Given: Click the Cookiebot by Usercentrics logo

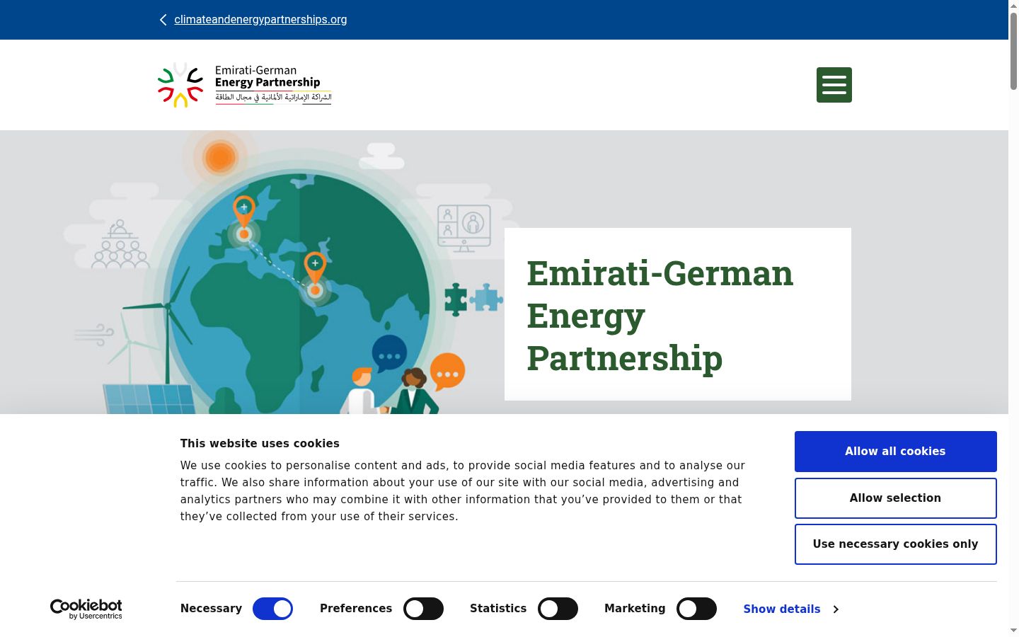Looking at the screenshot, I should [x=86, y=609].
